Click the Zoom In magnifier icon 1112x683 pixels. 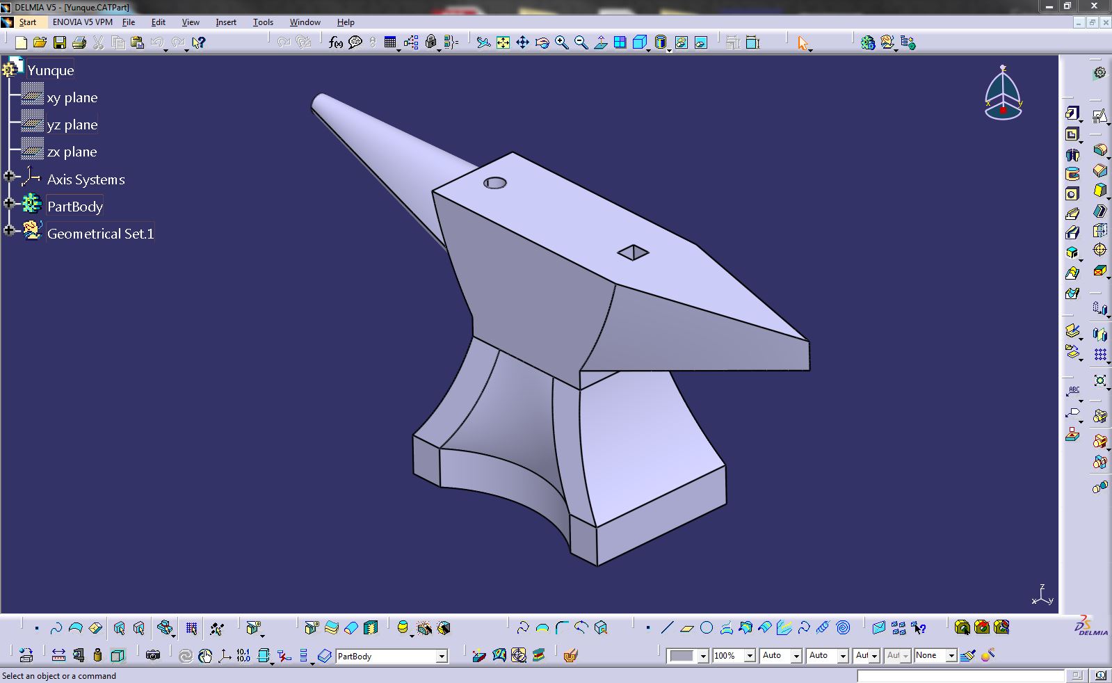pos(562,42)
